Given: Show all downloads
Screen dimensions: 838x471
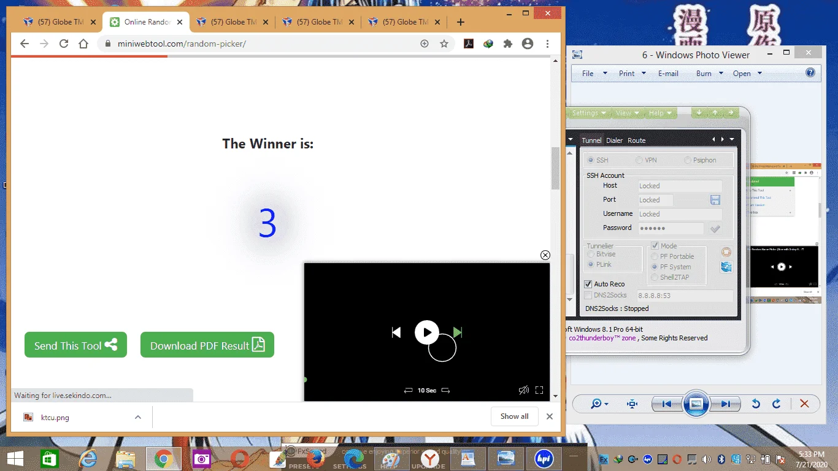Looking at the screenshot, I should pos(514,416).
